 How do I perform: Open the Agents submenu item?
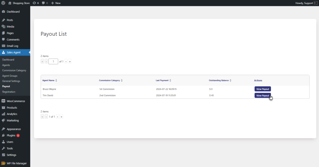(6, 65)
